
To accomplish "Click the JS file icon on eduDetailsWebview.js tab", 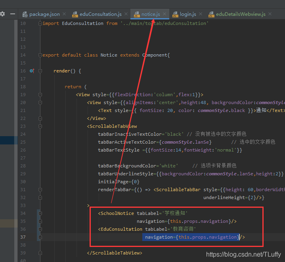I will [x=211, y=14].
